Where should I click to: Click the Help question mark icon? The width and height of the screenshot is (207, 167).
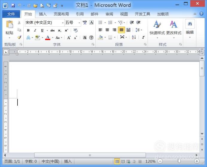coord(201,14)
